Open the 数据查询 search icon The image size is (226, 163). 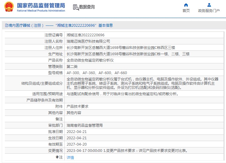coord(76,7)
